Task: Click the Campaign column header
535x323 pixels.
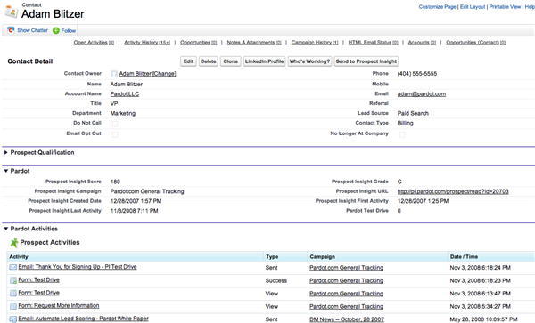Action: point(378,256)
